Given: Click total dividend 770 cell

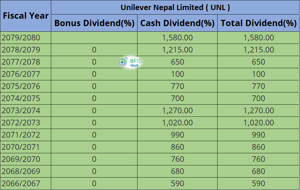Looking at the screenshot, I should [x=258, y=86].
